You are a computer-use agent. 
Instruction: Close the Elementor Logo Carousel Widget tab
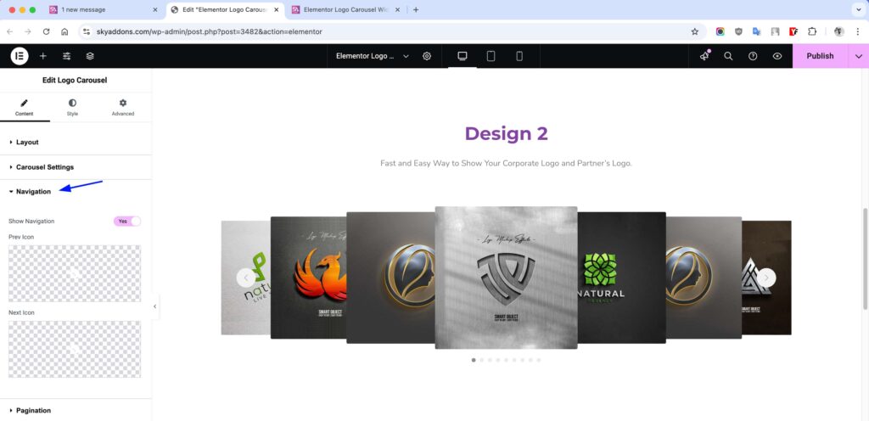(x=397, y=9)
